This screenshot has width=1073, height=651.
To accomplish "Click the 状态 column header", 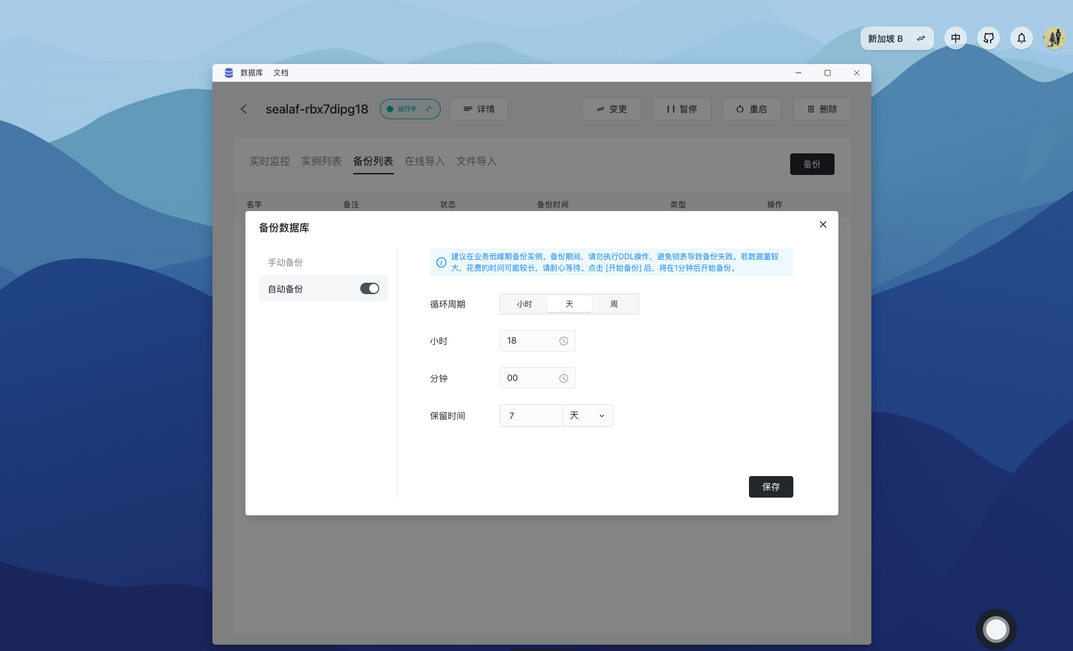I will 448,205.
